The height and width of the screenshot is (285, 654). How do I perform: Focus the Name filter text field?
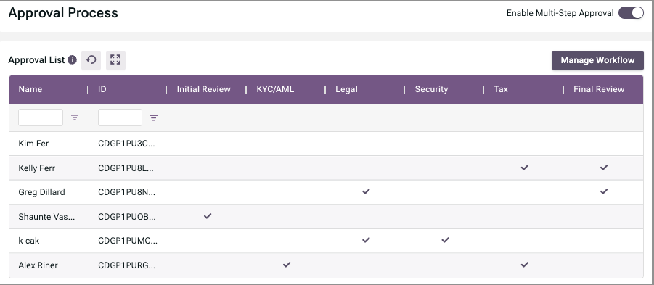click(x=41, y=117)
